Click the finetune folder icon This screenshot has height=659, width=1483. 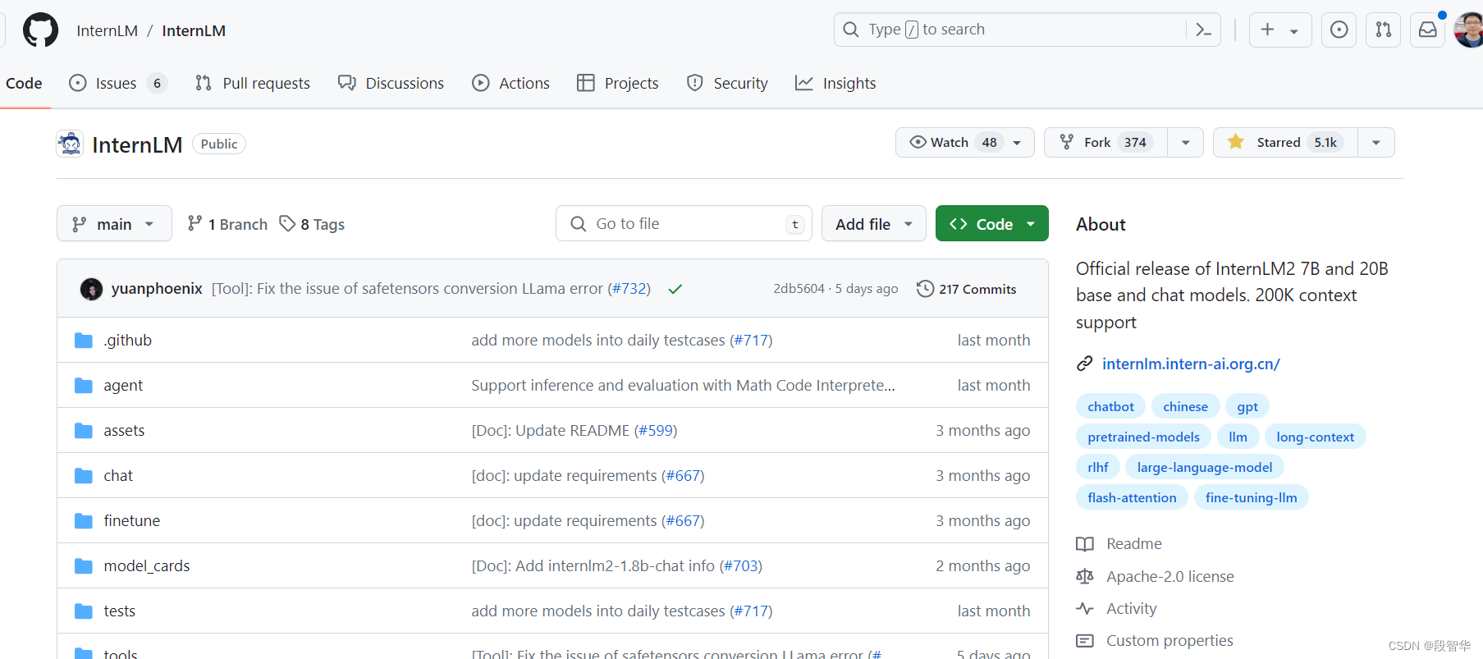pyautogui.click(x=84, y=521)
